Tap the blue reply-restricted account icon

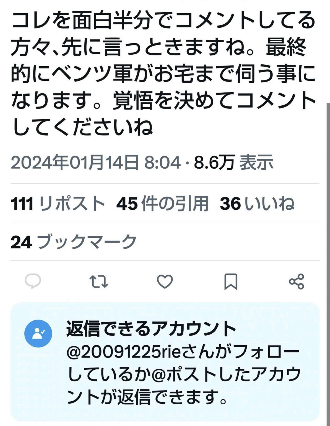click(x=38, y=333)
